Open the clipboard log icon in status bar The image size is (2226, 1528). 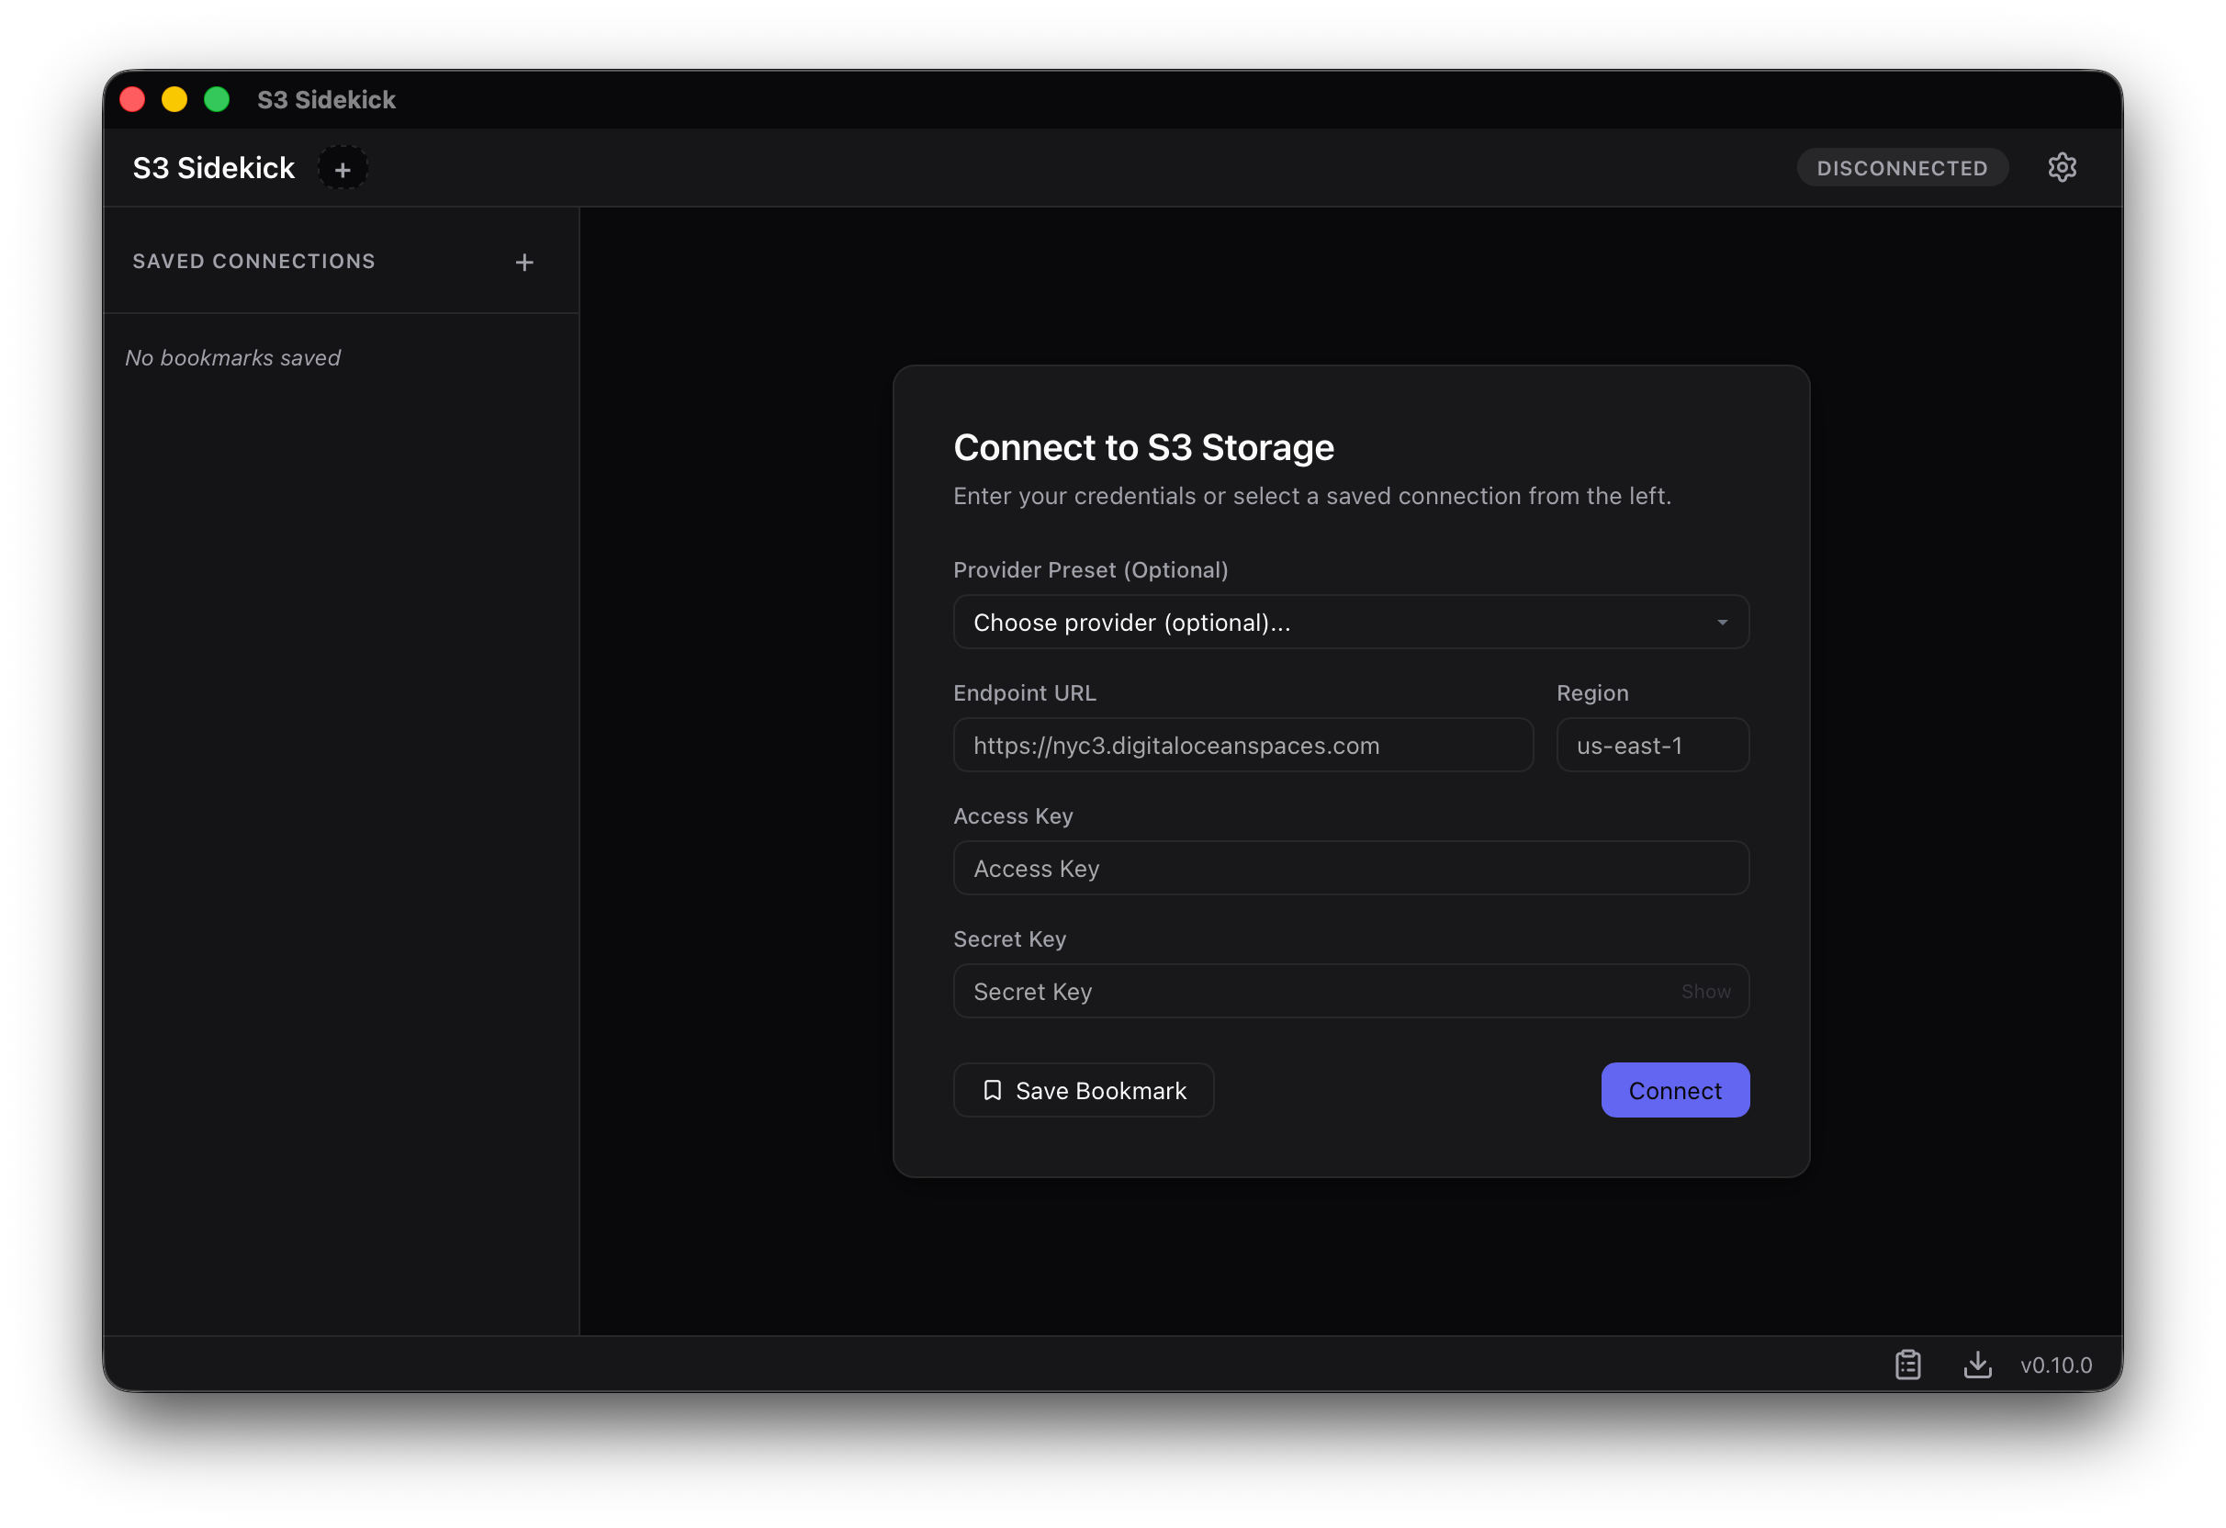point(1908,1365)
